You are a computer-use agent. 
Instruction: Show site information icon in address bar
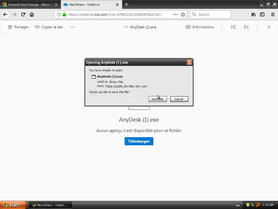tap(59, 14)
